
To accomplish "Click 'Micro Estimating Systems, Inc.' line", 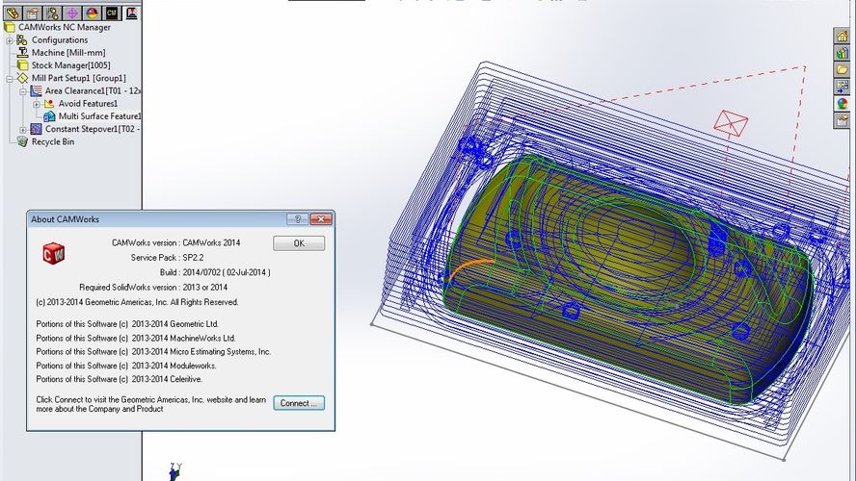I will [153, 352].
